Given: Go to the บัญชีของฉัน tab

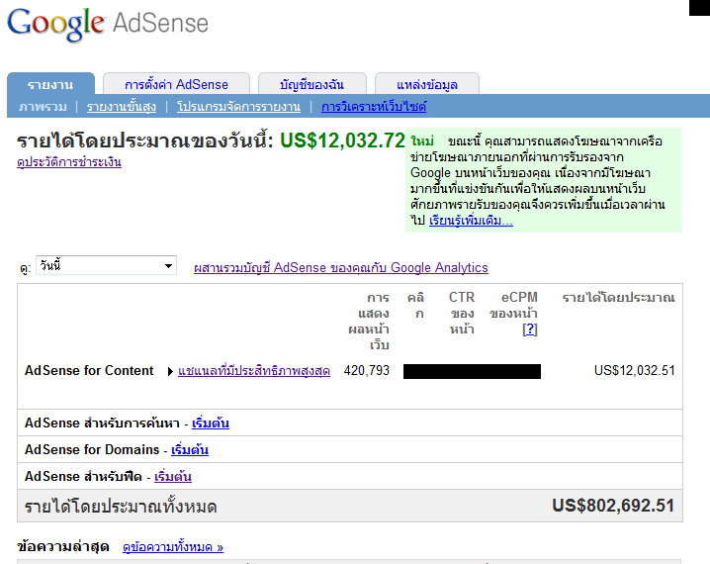Looking at the screenshot, I should pyautogui.click(x=312, y=84).
